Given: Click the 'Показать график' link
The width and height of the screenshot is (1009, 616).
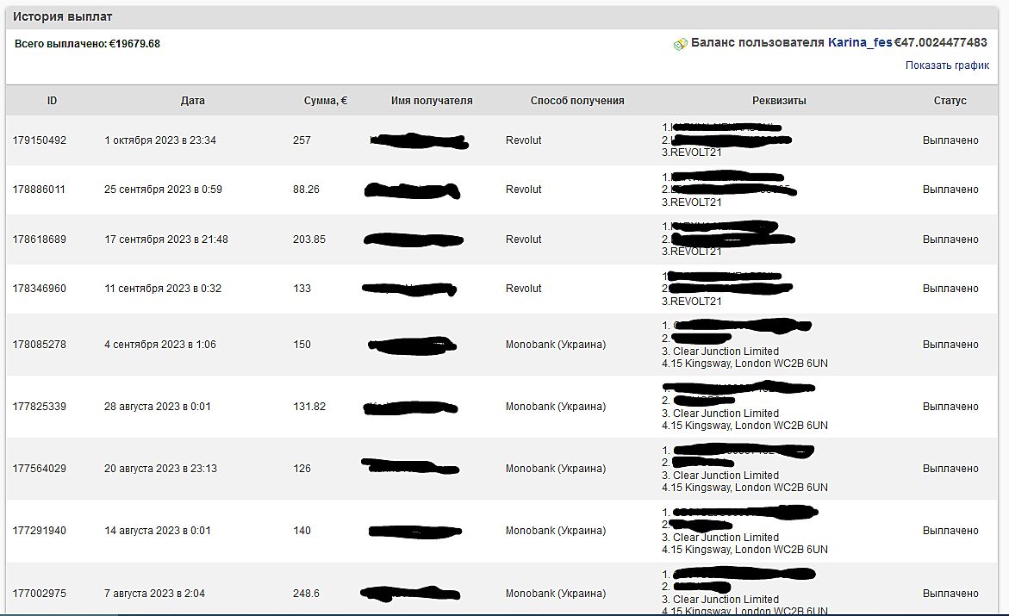Looking at the screenshot, I should (x=947, y=65).
